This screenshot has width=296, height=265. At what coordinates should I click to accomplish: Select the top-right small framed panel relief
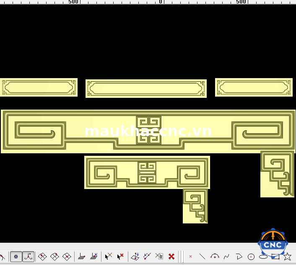(254, 87)
